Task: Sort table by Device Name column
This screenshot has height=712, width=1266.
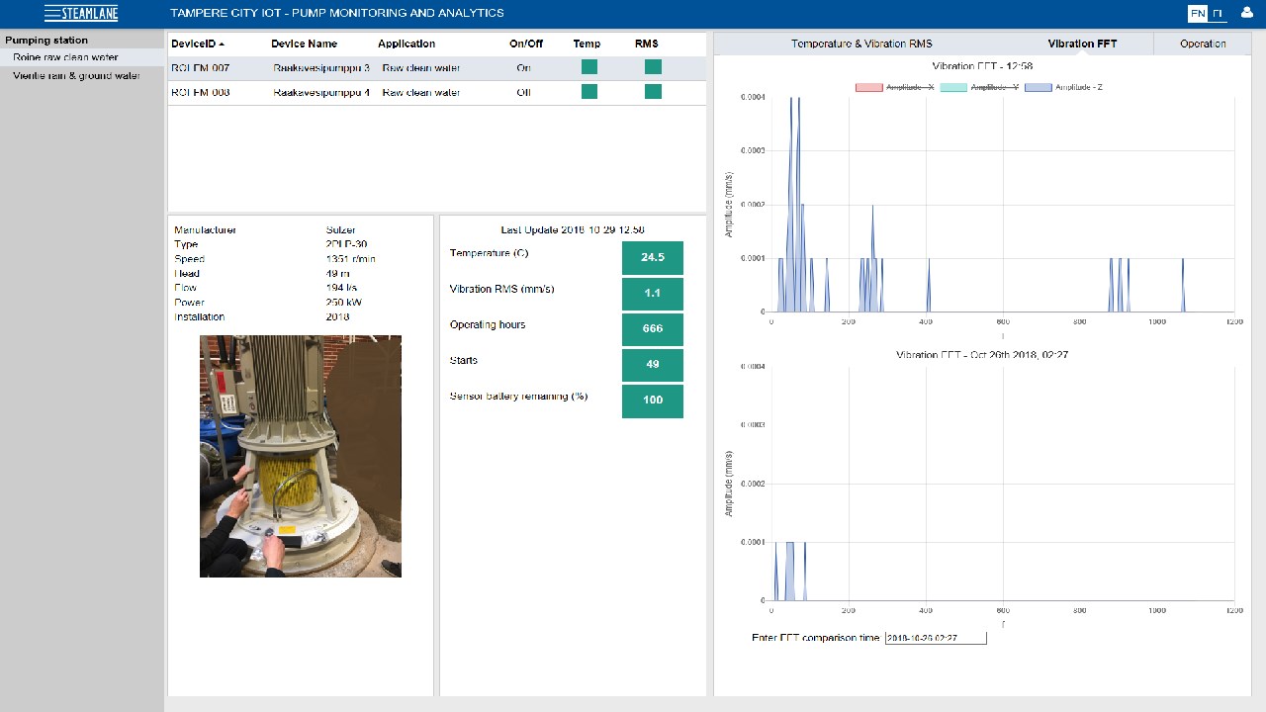Action: (304, 44)
